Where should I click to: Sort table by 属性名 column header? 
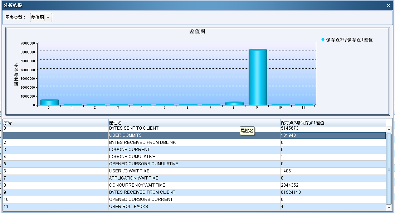coord(194,123)
